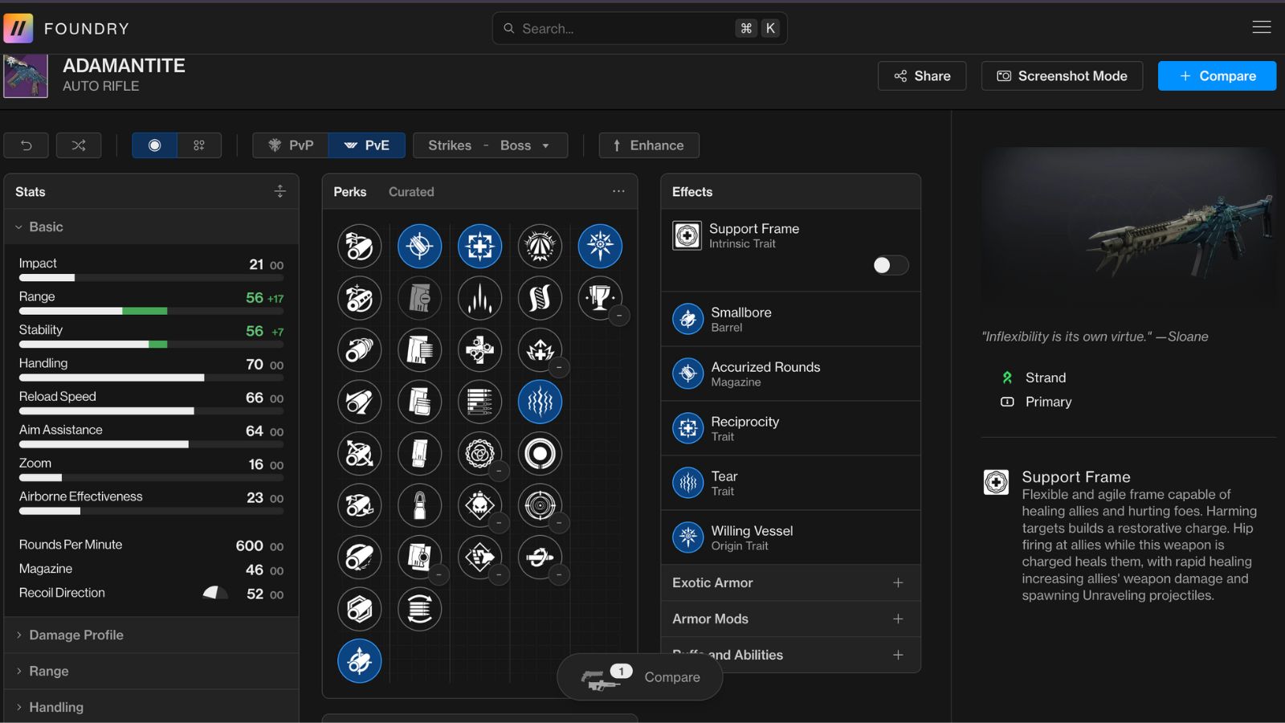The width and height of the screenshot is (1285, 723).
Task: Open the Curated perks tab
Action: 411,192
